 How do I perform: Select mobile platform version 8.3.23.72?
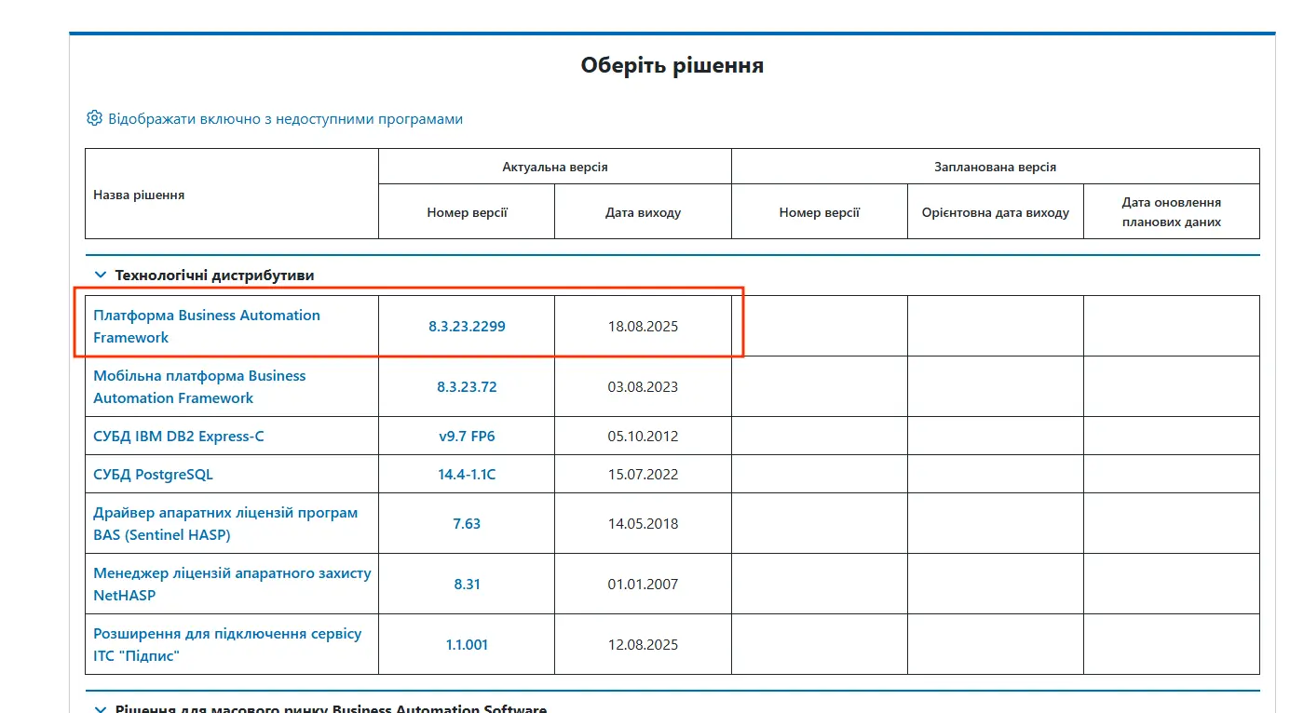[x=467, y=386]
